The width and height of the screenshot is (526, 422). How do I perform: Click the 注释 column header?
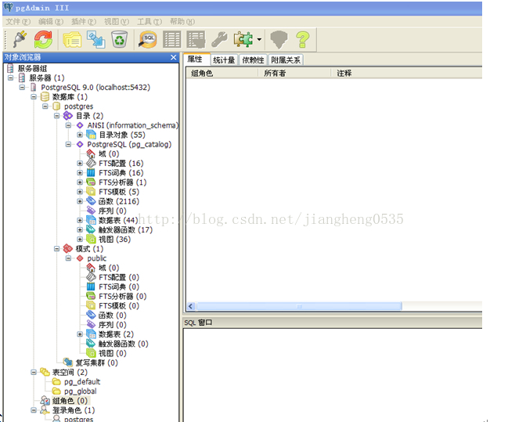[406, 73]
